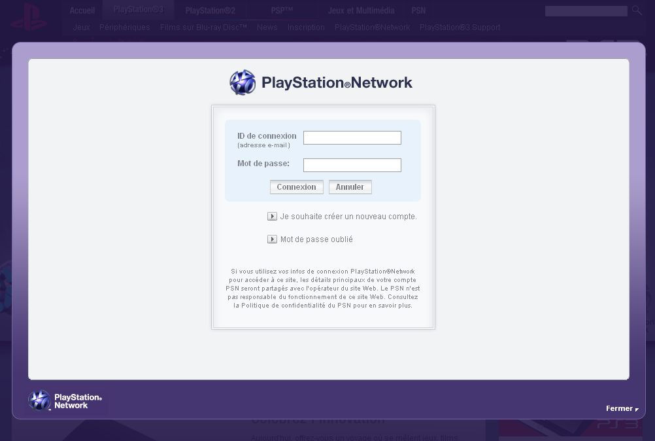Click the arrow icon beside 'Je souhaite créer un nouveau compte'
Screen dimensions: 655x441
click(x=272, y=216)
